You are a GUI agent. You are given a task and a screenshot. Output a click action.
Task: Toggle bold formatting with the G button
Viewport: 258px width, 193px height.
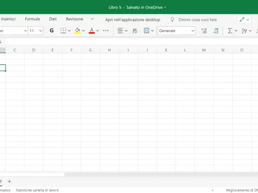[51, 31]
